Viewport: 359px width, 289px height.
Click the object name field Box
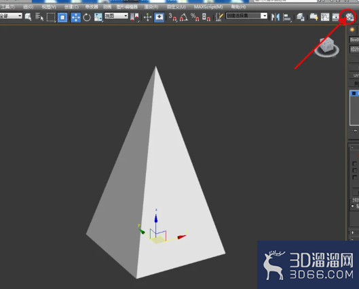[x=354, y=39]
